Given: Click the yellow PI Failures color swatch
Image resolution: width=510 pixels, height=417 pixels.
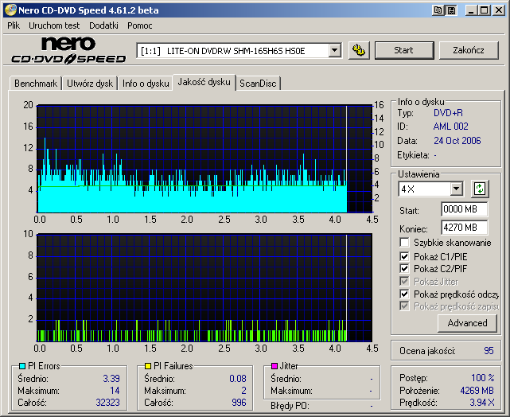Looking at the screenshot, I should click(x=148, y=366).
